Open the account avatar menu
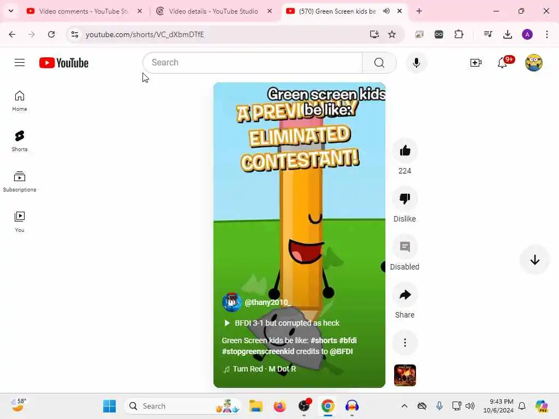The image size is (559, 419). [533, 63]
